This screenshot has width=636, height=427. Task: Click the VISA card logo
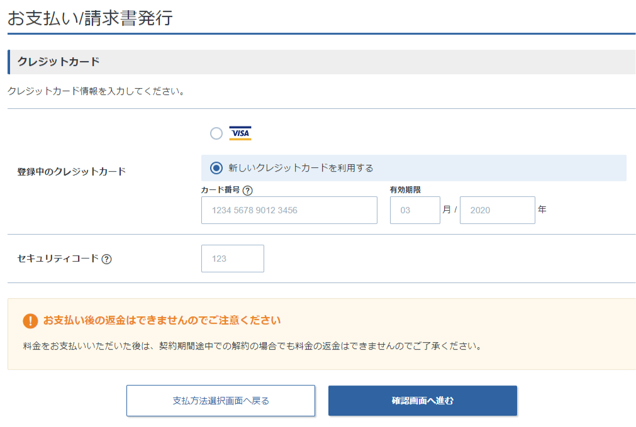240,133
